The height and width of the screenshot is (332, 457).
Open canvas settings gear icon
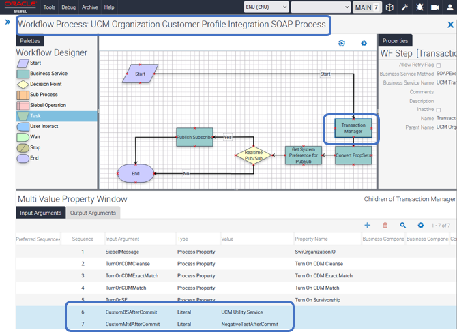(364, 44)
